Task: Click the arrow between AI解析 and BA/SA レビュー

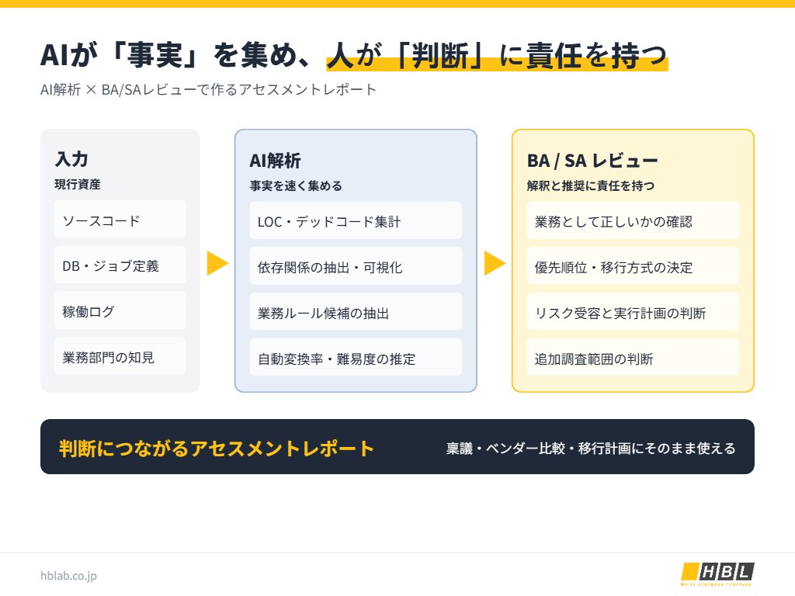Action: point(495,263)
